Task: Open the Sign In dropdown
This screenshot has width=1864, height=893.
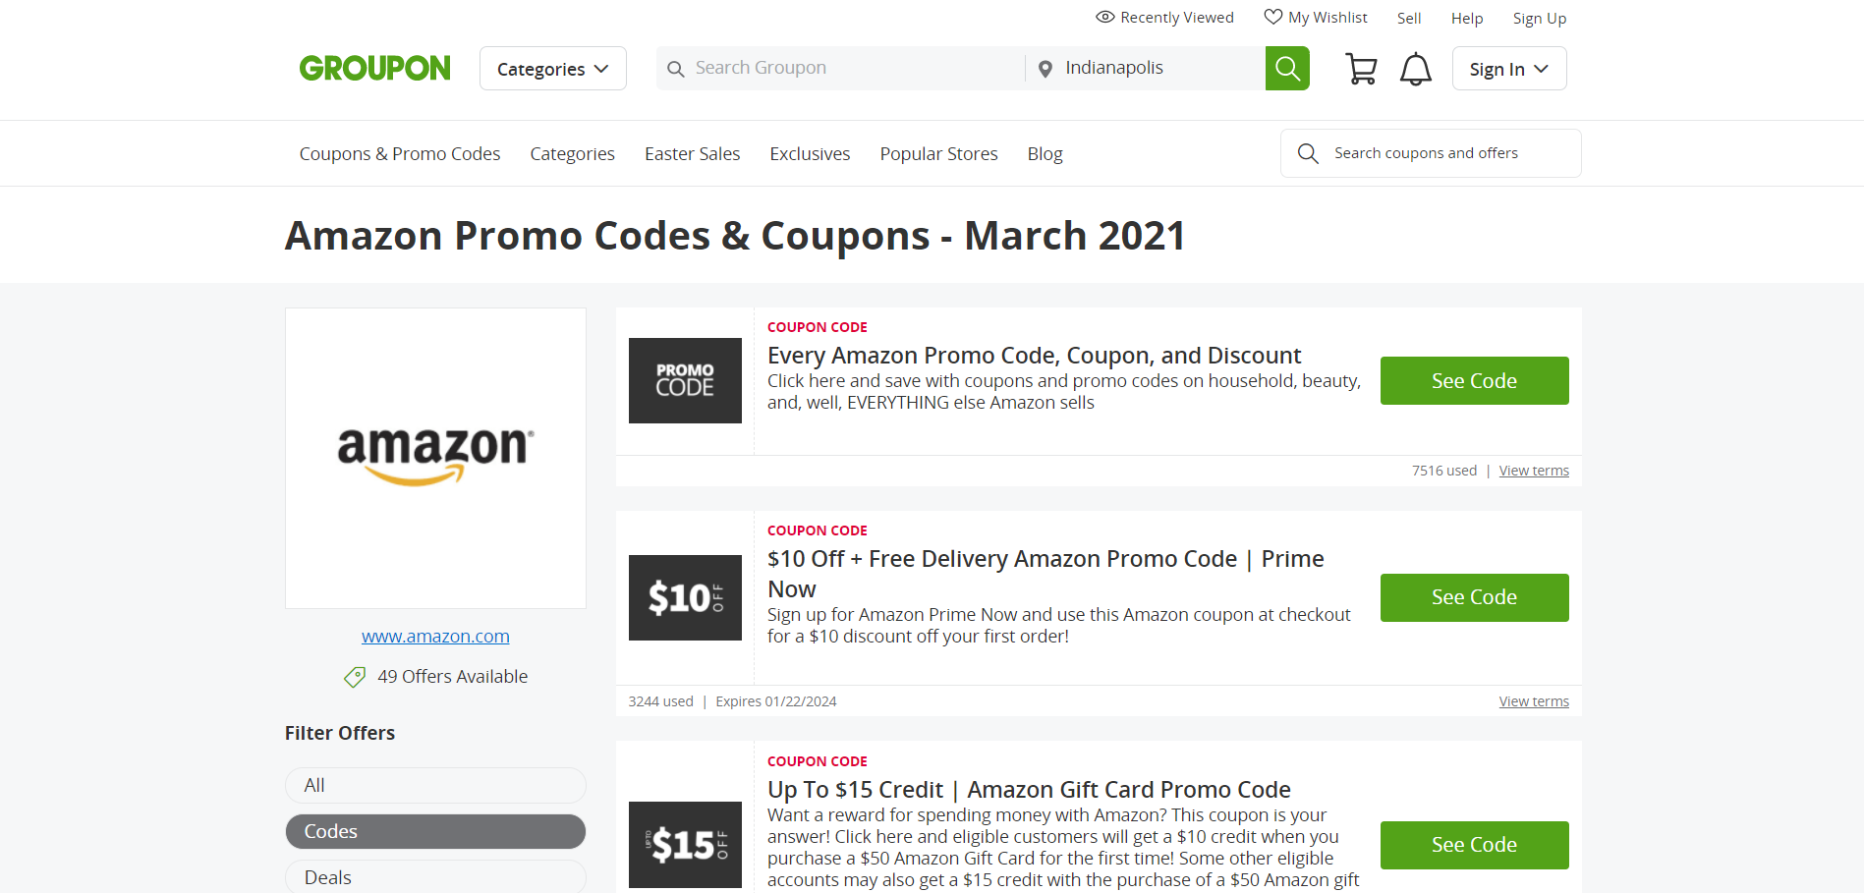Action: pyautogui.click(x=1508, y=69)
